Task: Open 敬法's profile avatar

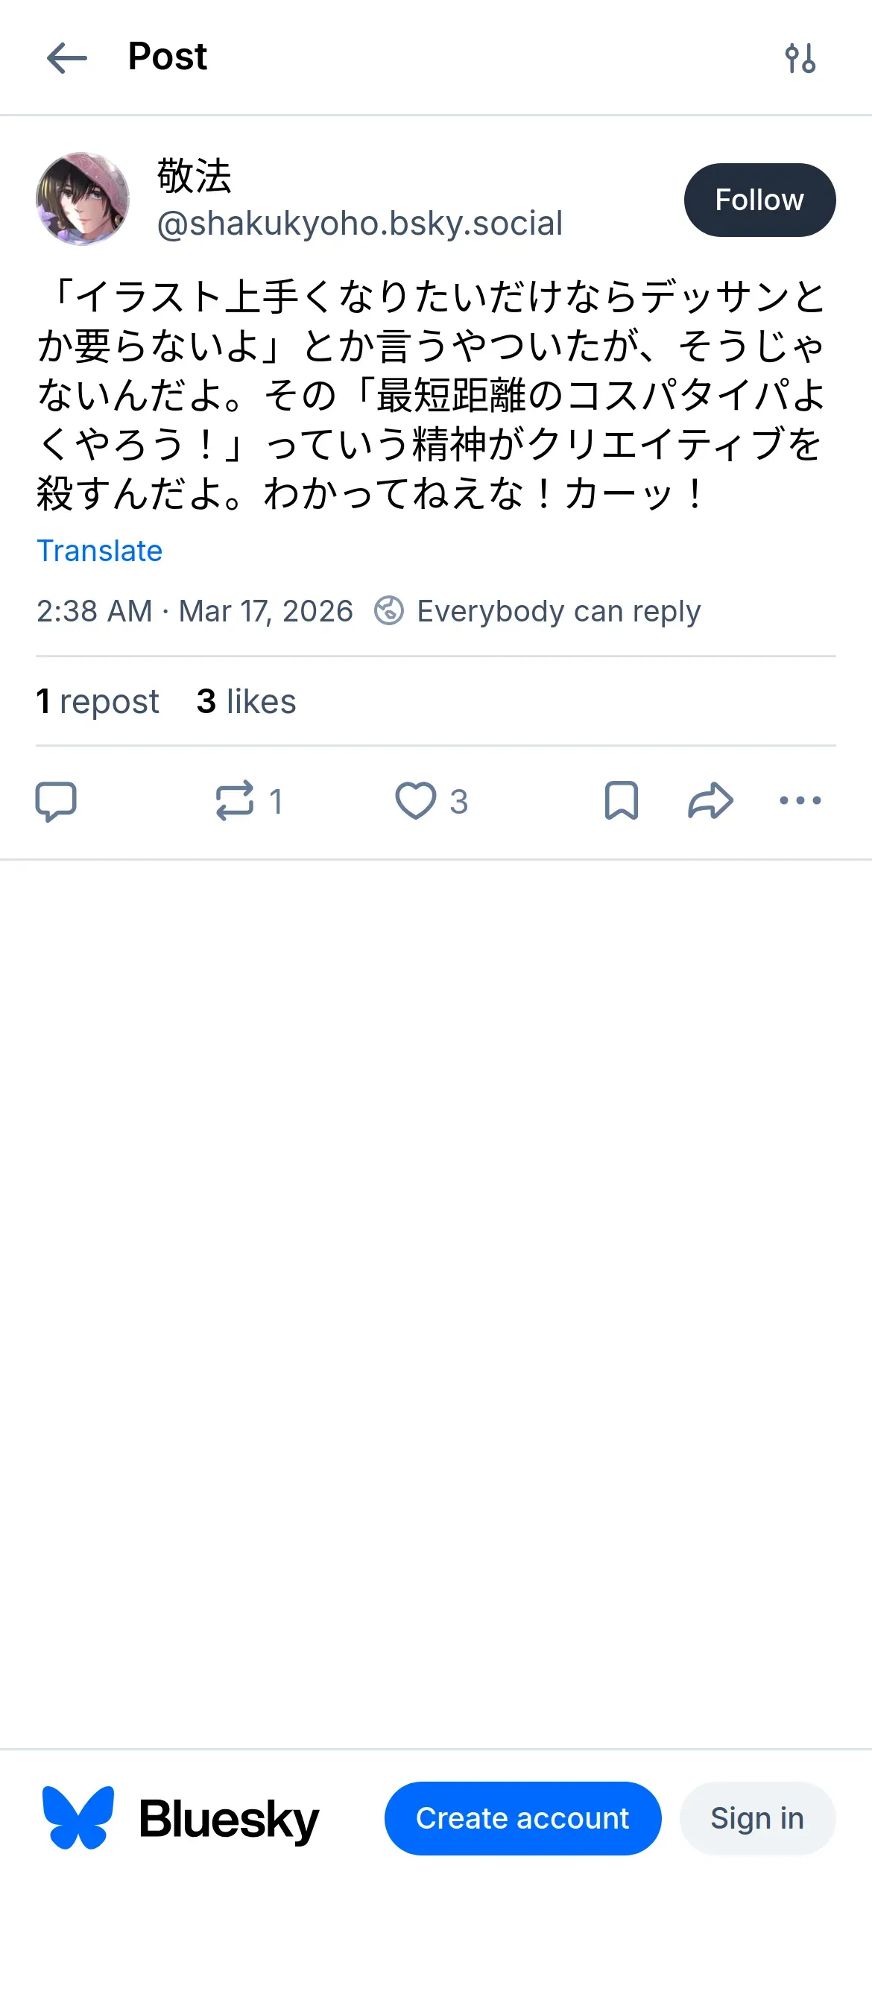Action: (x=83, y=199)
